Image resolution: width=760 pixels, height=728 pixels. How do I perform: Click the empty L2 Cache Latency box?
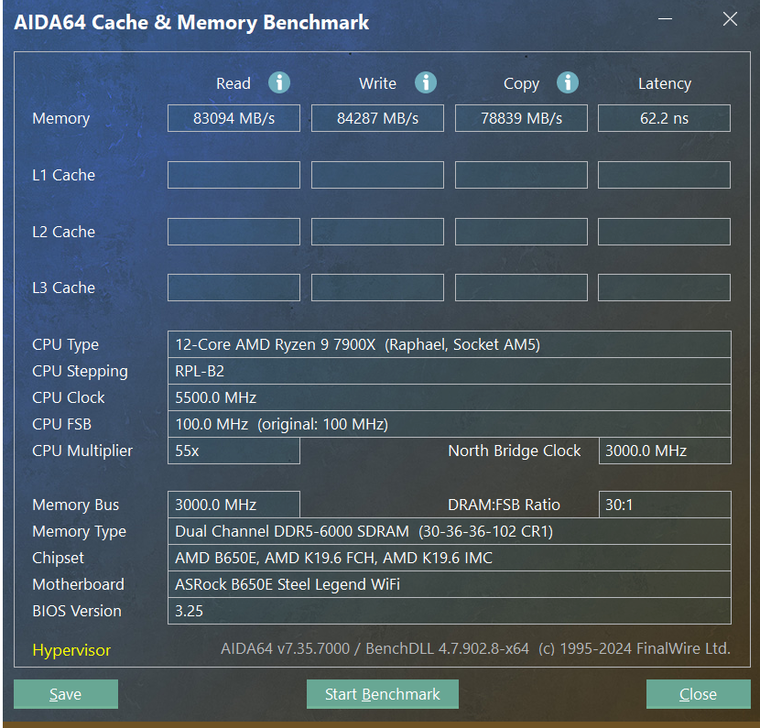pos(664,232)
